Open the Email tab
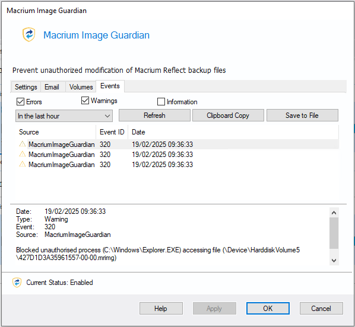Screen dimensions: 355x327 click(52, 87)
